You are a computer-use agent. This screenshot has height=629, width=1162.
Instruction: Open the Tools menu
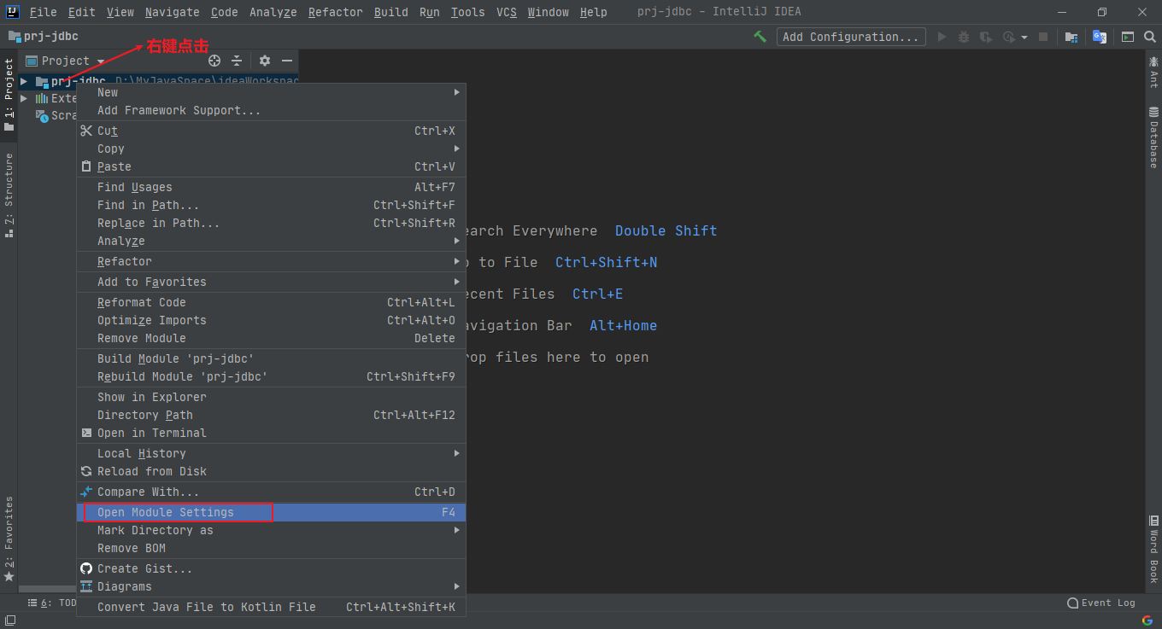click(x=468, y=12)
